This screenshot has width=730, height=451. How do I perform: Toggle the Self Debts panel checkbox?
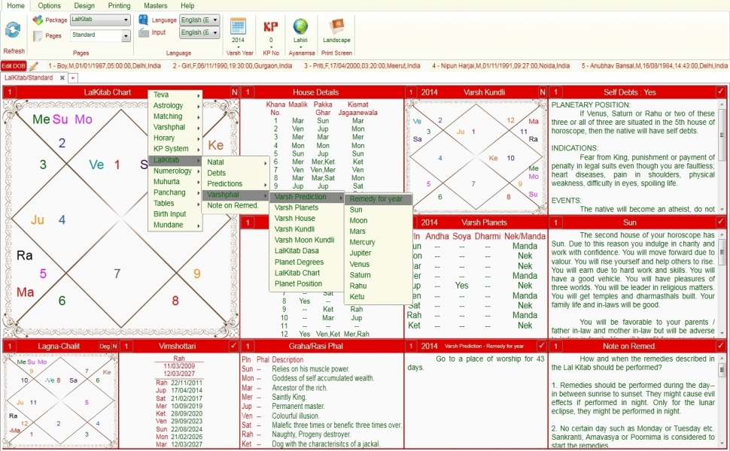coord(720,92)
